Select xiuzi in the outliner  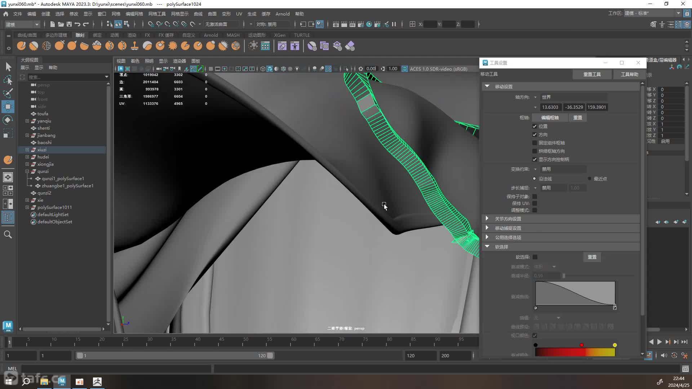42,150
